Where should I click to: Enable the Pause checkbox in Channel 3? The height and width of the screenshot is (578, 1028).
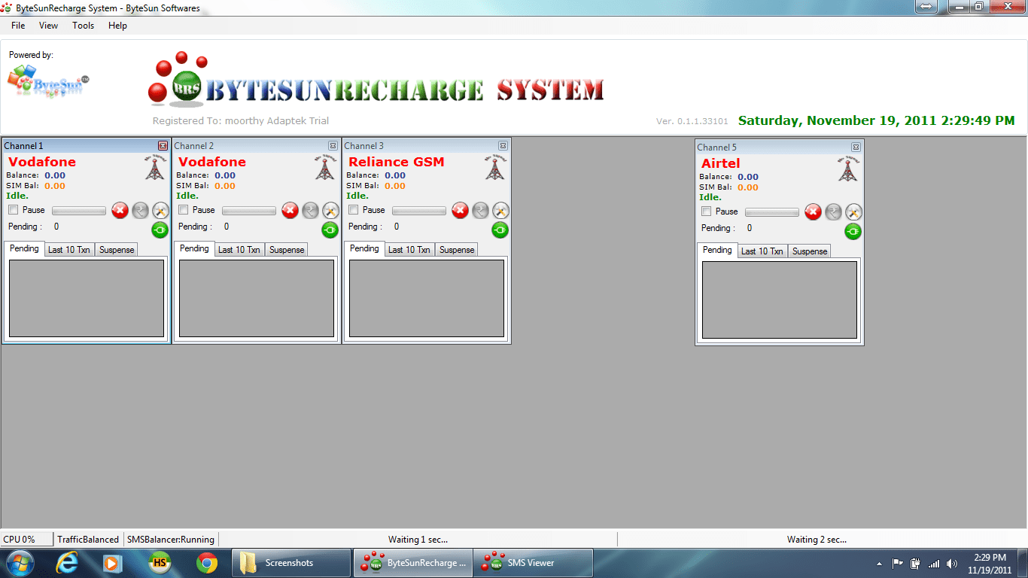(353, 210)
